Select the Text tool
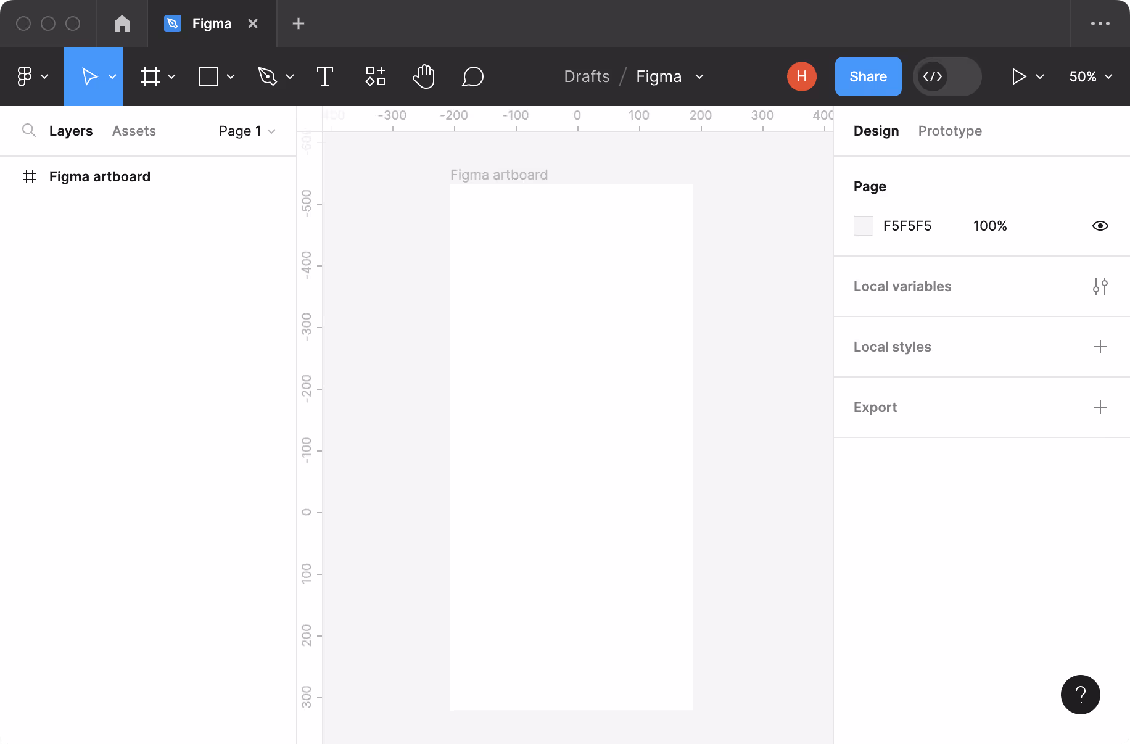The width and height of the screenshot is (1130, 744). (325, 76)
